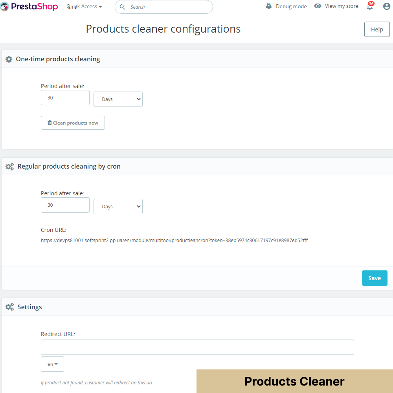The image size is (393, 393).
Task: Click the Debug mode bug icon
Action: point(268,6)
